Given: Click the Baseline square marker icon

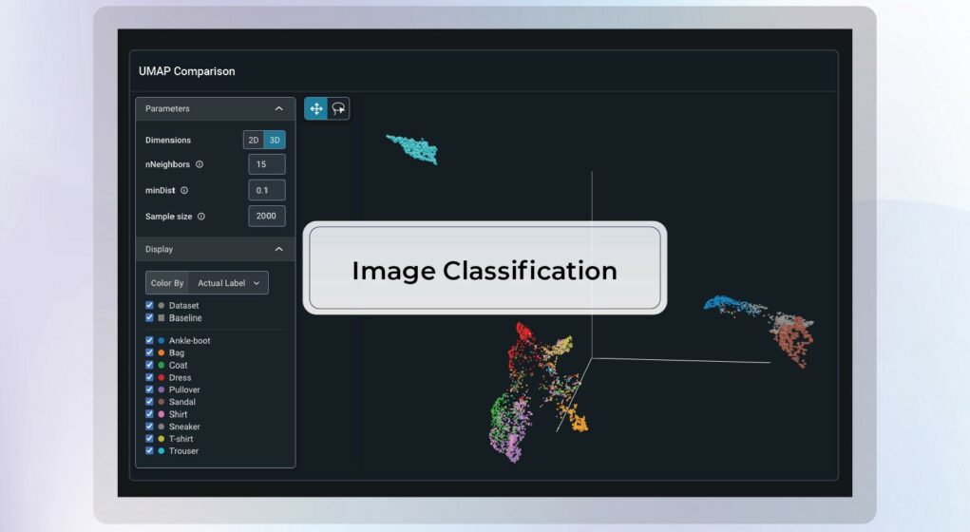Looking at the screenshot, I should click(x=162, y=318).
